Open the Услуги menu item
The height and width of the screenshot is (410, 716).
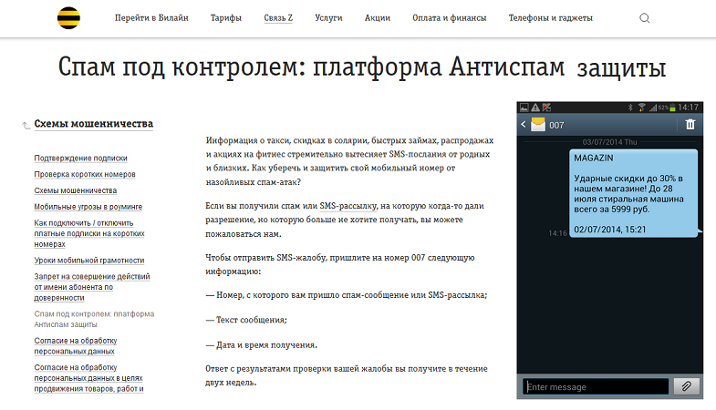point(328,18)
